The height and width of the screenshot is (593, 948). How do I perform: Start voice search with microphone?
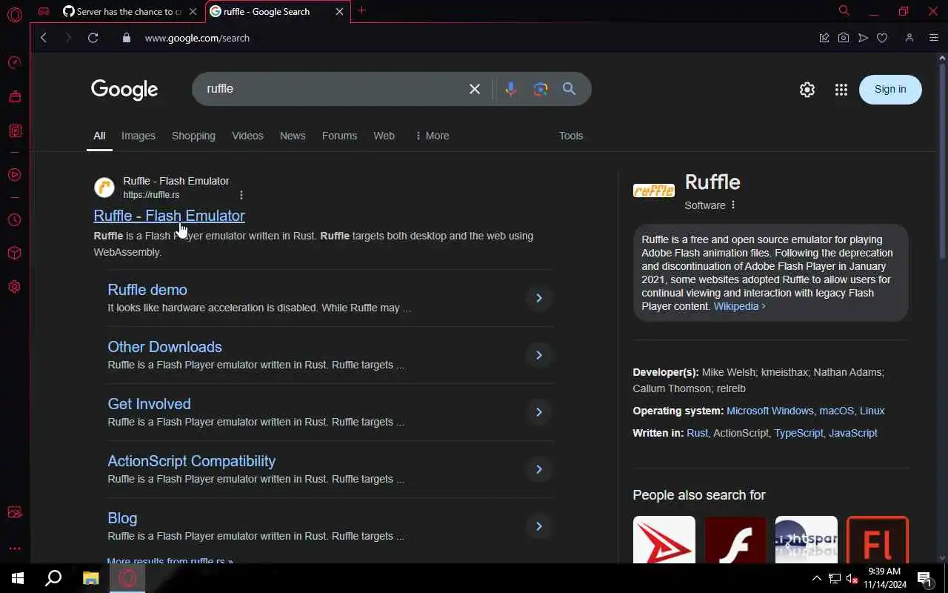[510, 89]
